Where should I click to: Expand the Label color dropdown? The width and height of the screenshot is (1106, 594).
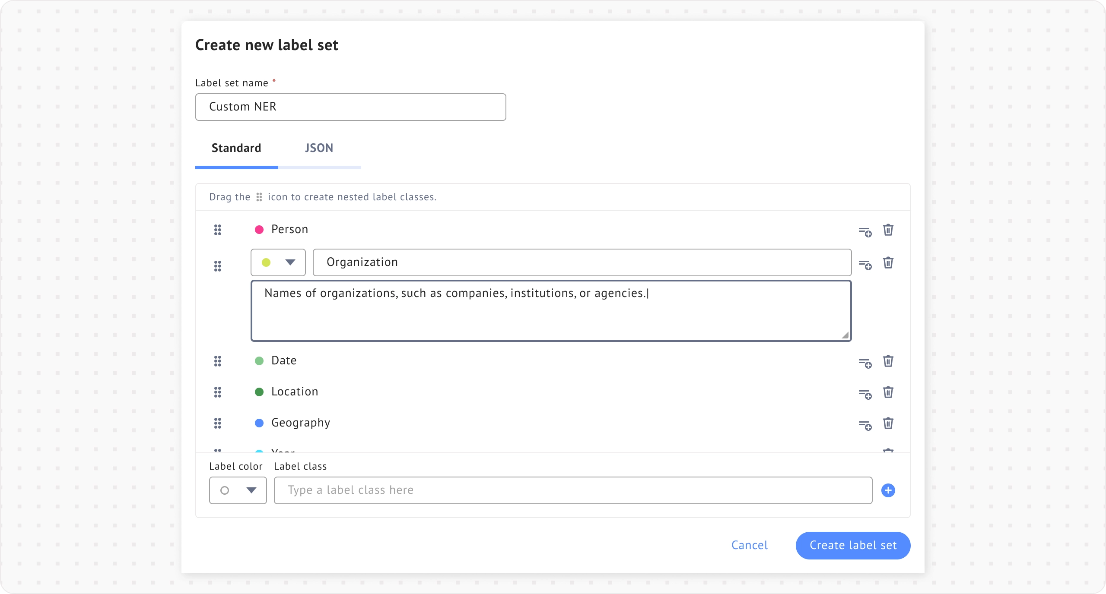click(x=238, y=490)
